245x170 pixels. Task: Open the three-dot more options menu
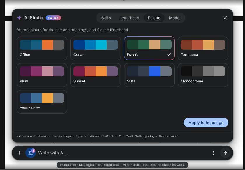click(x=213, y=153)
